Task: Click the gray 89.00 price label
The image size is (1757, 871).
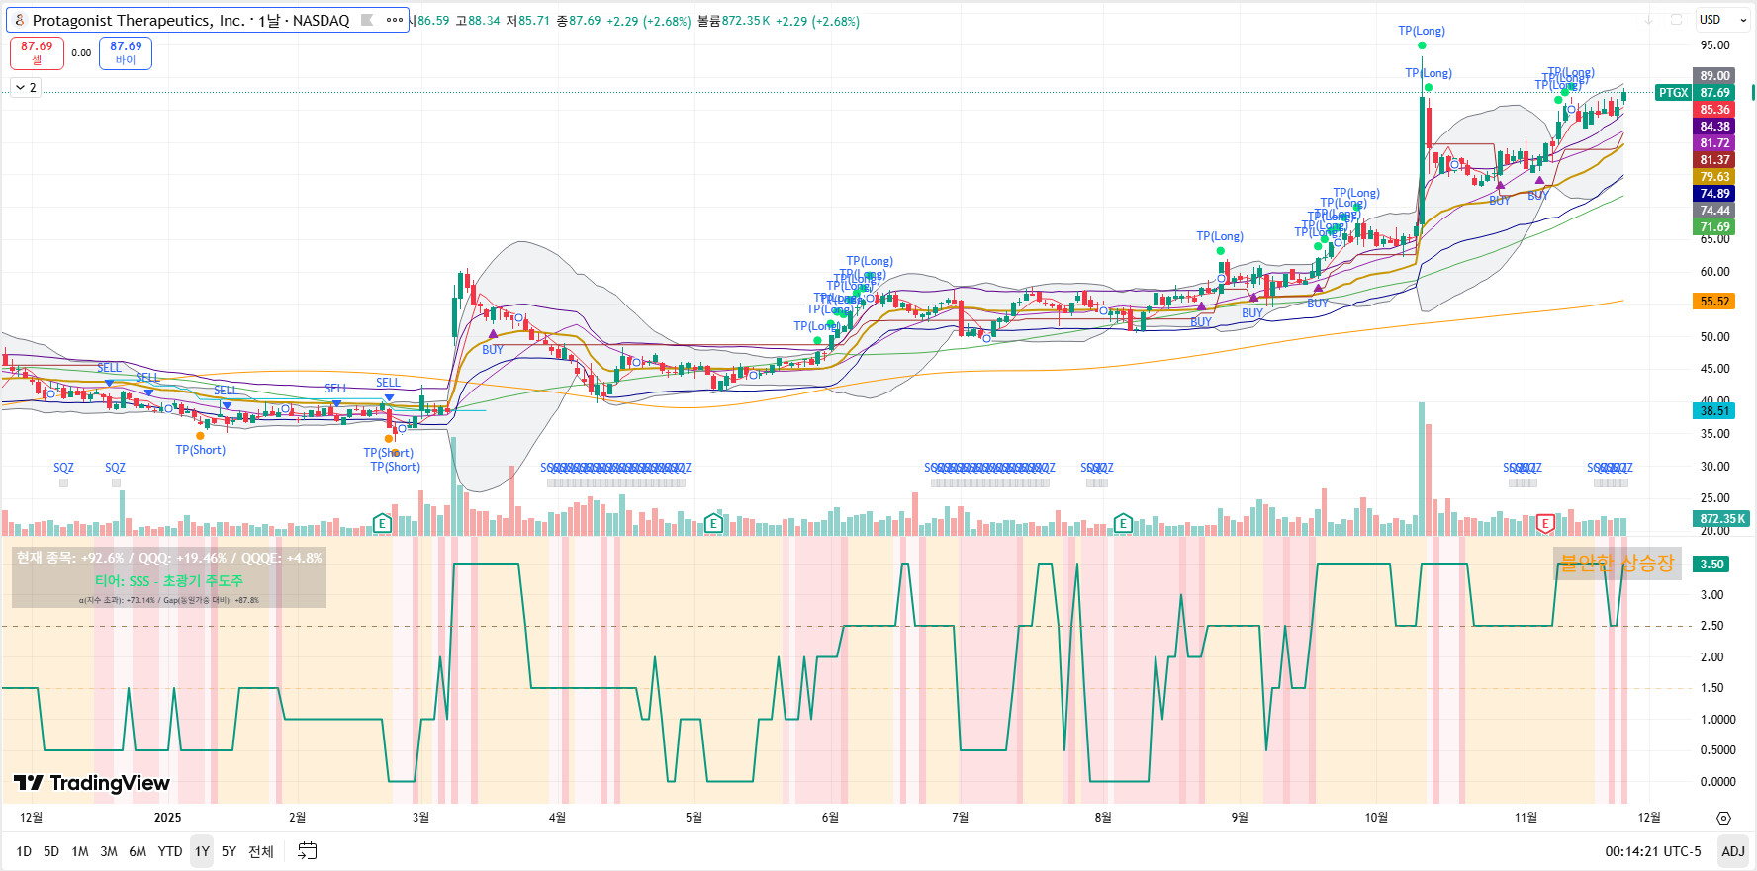Action: [x=1714, y=76]
